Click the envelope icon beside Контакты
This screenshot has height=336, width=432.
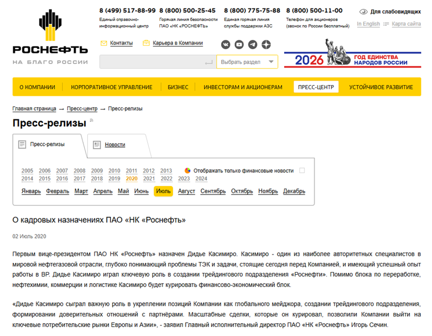pyautogui.click(x=104, y=43)
